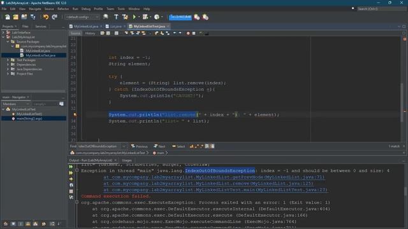Image resolution: width=408 pixels, height=229 pixels.
Task: Open stack trace link MyLinkedList.java:125
Action: [x=208, y=184]
